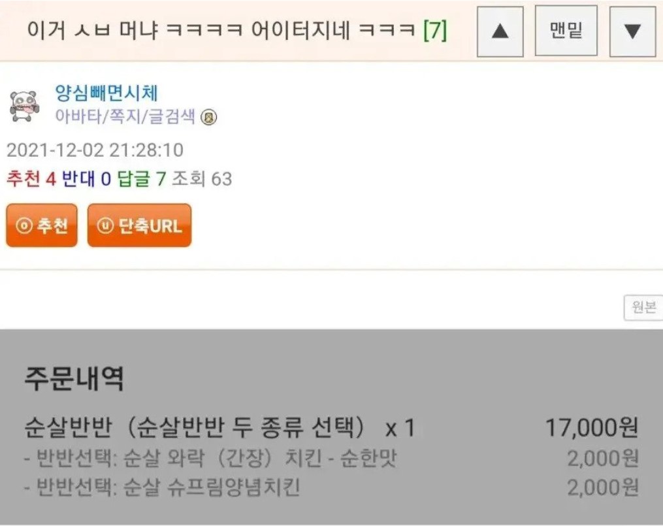Click the panda avatar image
The width and height of the screenshot is (663, 526).
pos(25,106)
